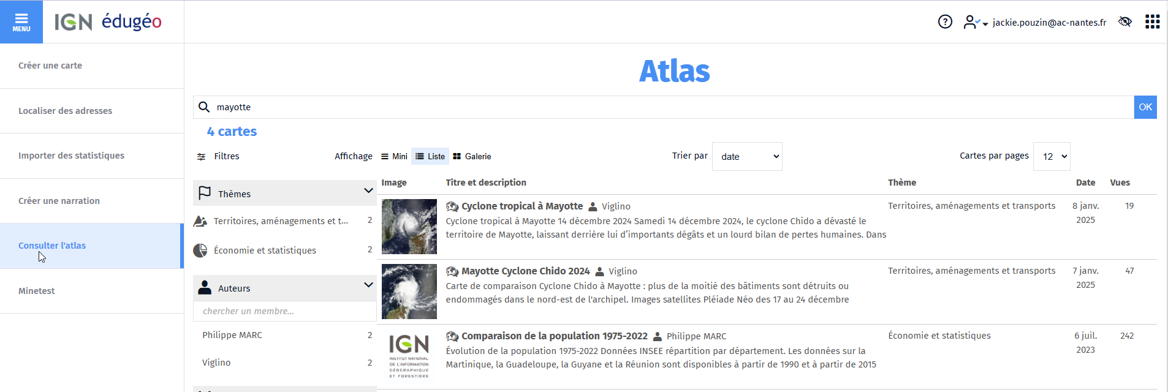Screen dimensions: 1168x392
Task: Click the help question mark icon
Action: tap(945, 22)
